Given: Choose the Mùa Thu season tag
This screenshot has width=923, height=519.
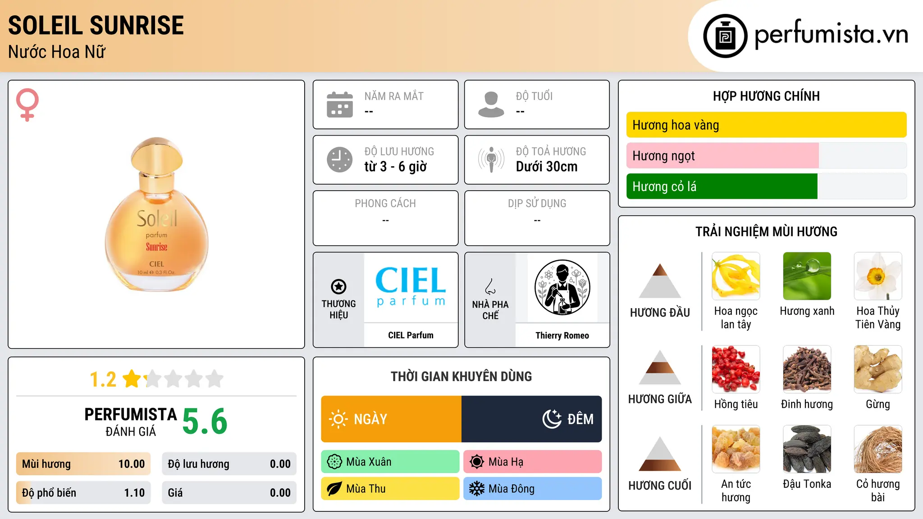Looking at the screenshot, I should tap(390, 489).
